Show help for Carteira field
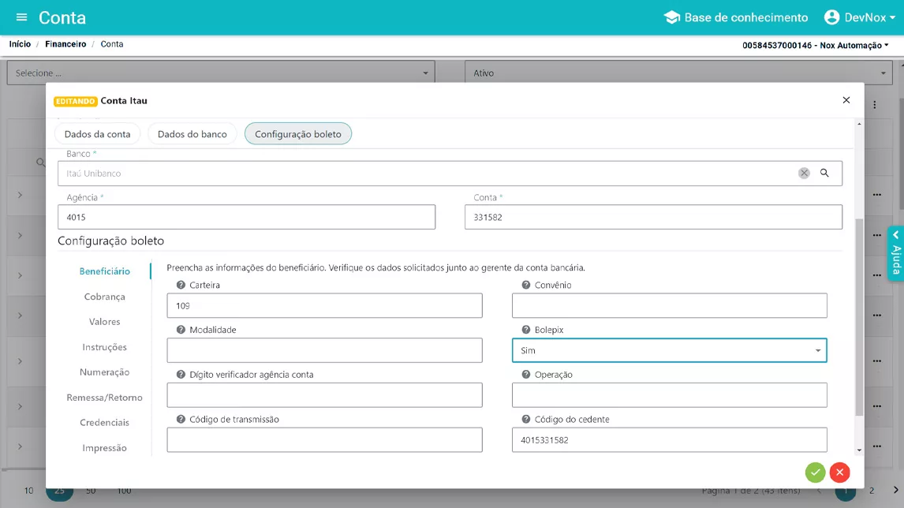Screen dimensions: 904x508 click(181, 285)
